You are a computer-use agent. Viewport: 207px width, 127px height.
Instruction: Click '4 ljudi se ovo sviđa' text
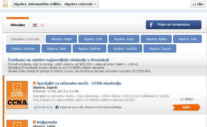pyautogui.click(x=72, y=107)
